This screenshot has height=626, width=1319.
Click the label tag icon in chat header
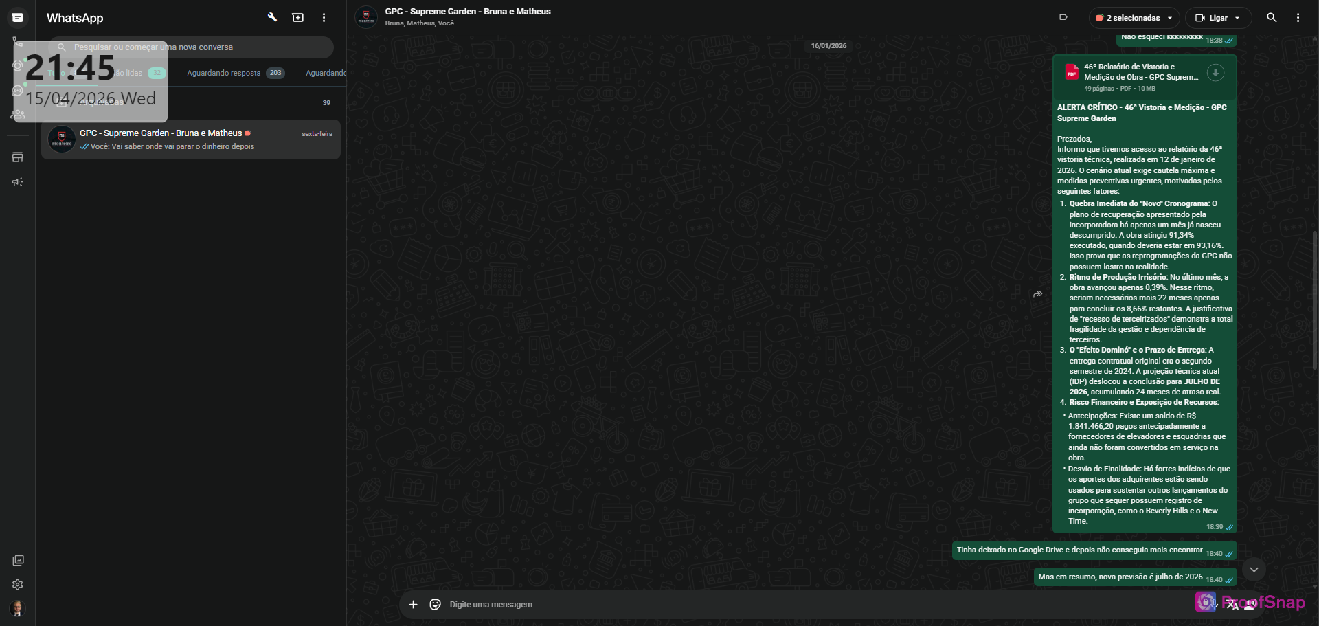click(1063, 18)
